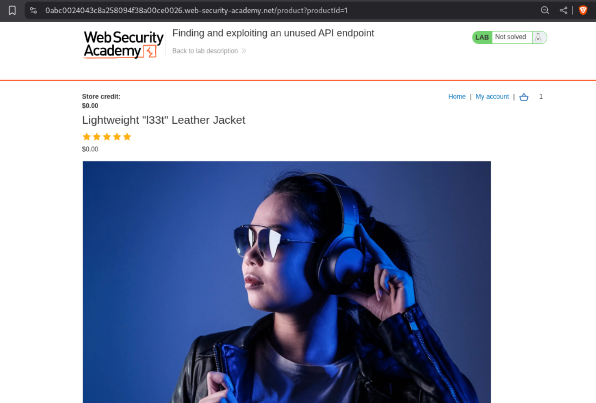
Task: Click the Lightweight l33t Leather Jacket title
Action: tap(164, 120)
